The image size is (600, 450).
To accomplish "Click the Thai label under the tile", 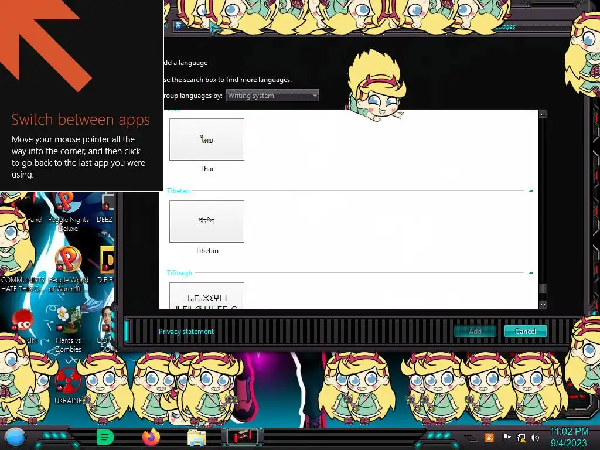I will (206, 168).
